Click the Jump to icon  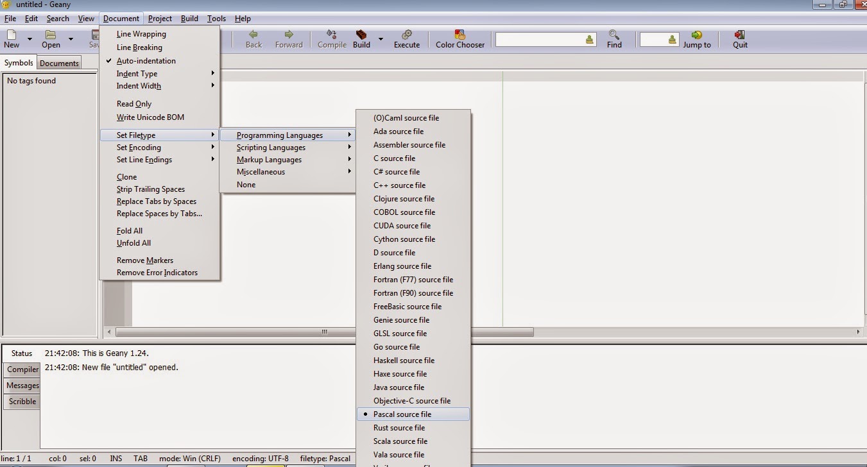pyautogui.click(x=697, y=34)
